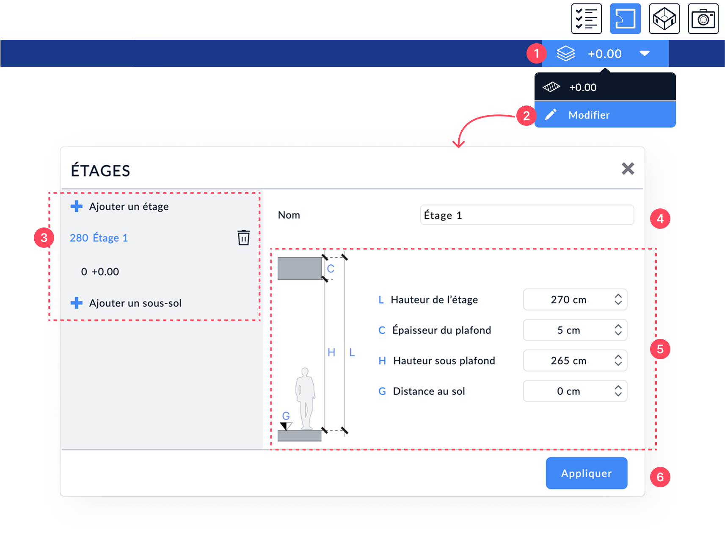
Task: Click plus icon beside Ajouter un étage
Action: pos(77,206)
